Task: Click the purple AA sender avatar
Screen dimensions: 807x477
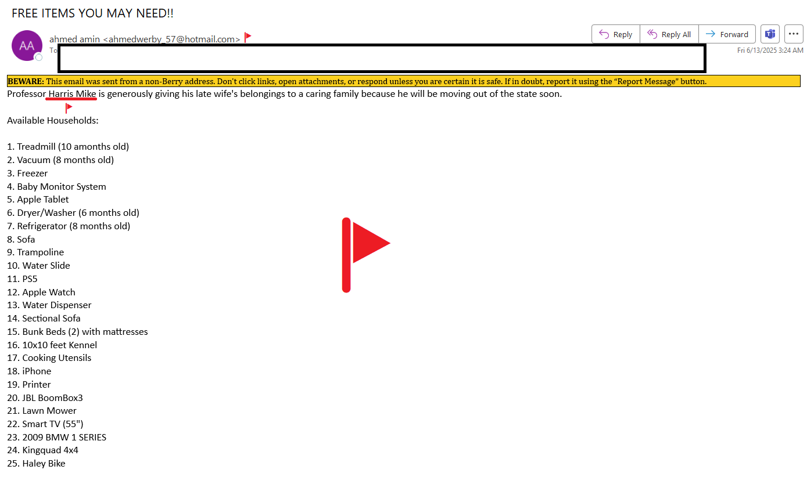Action: [27, 45]
